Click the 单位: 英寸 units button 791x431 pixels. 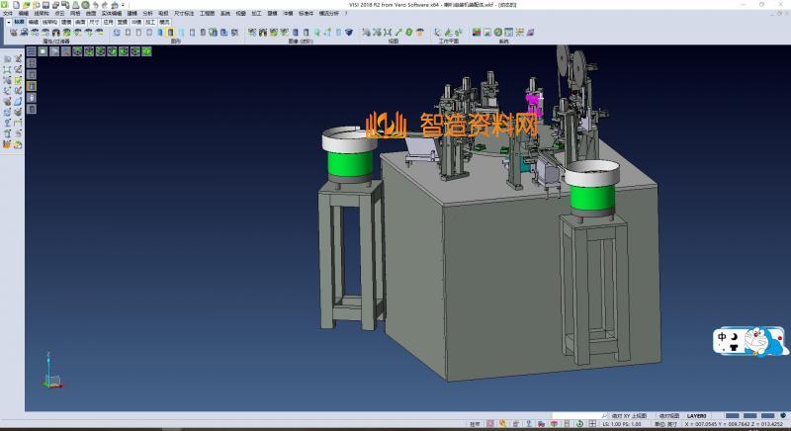pyautogui.click(x=665, y=424)
